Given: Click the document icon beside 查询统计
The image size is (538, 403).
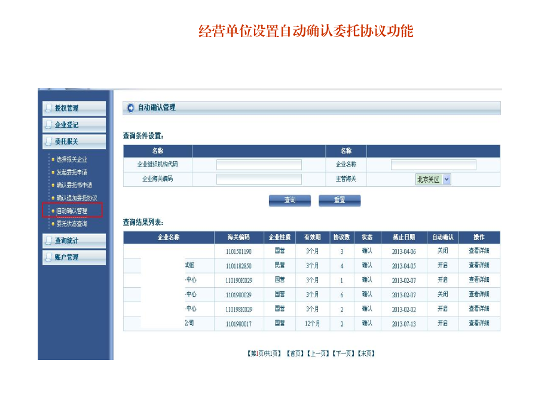Looking at the screenshot, I should [49, 241].
